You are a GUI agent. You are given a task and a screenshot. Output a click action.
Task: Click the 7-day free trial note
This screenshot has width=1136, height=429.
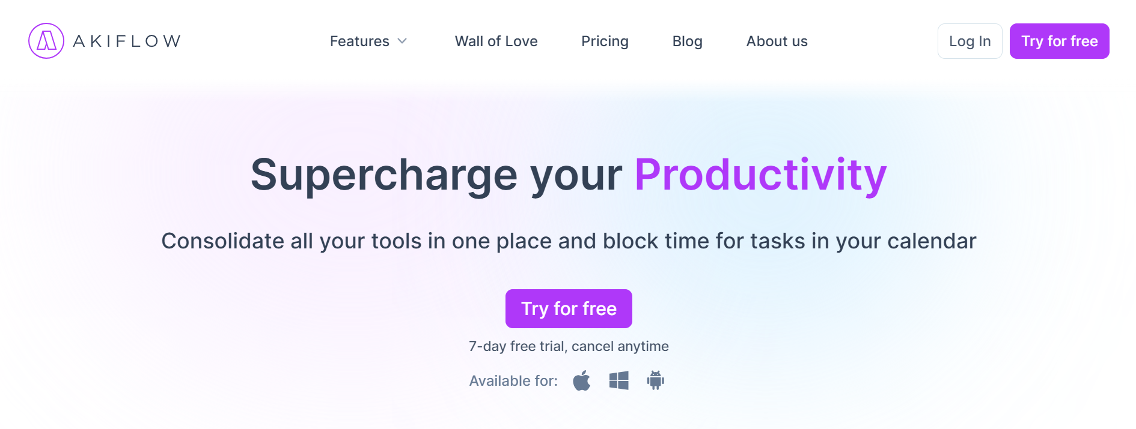click(x=569, y=346)
